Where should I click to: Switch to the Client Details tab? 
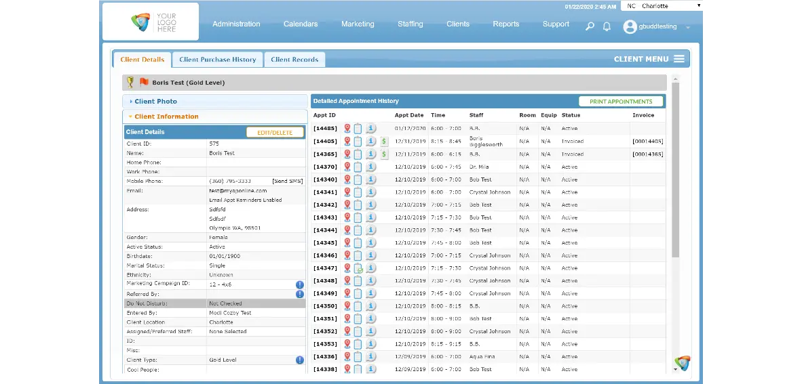tap(142, 59)
